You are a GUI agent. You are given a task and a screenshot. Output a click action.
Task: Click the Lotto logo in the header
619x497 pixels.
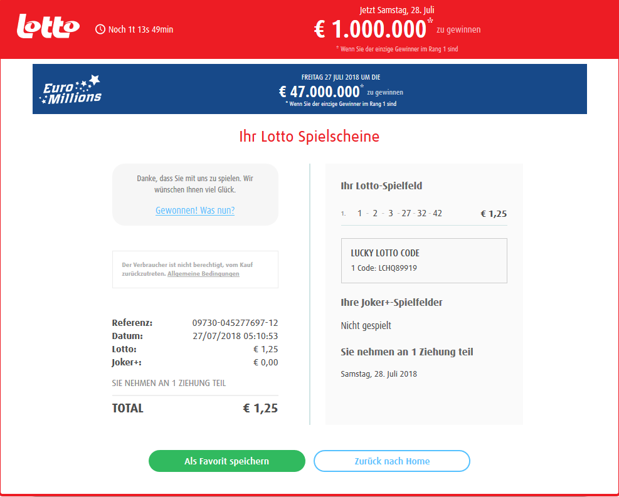(48, 26)
